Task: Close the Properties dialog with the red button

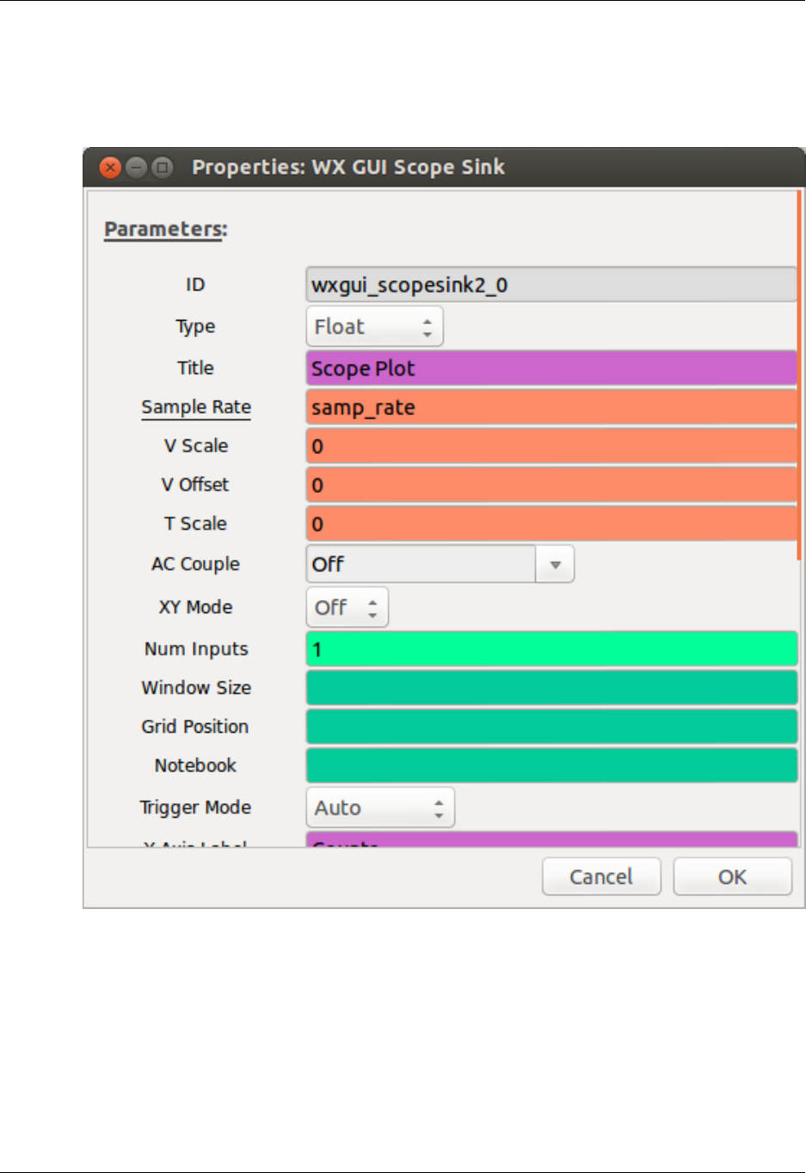Action: (110, 168)
